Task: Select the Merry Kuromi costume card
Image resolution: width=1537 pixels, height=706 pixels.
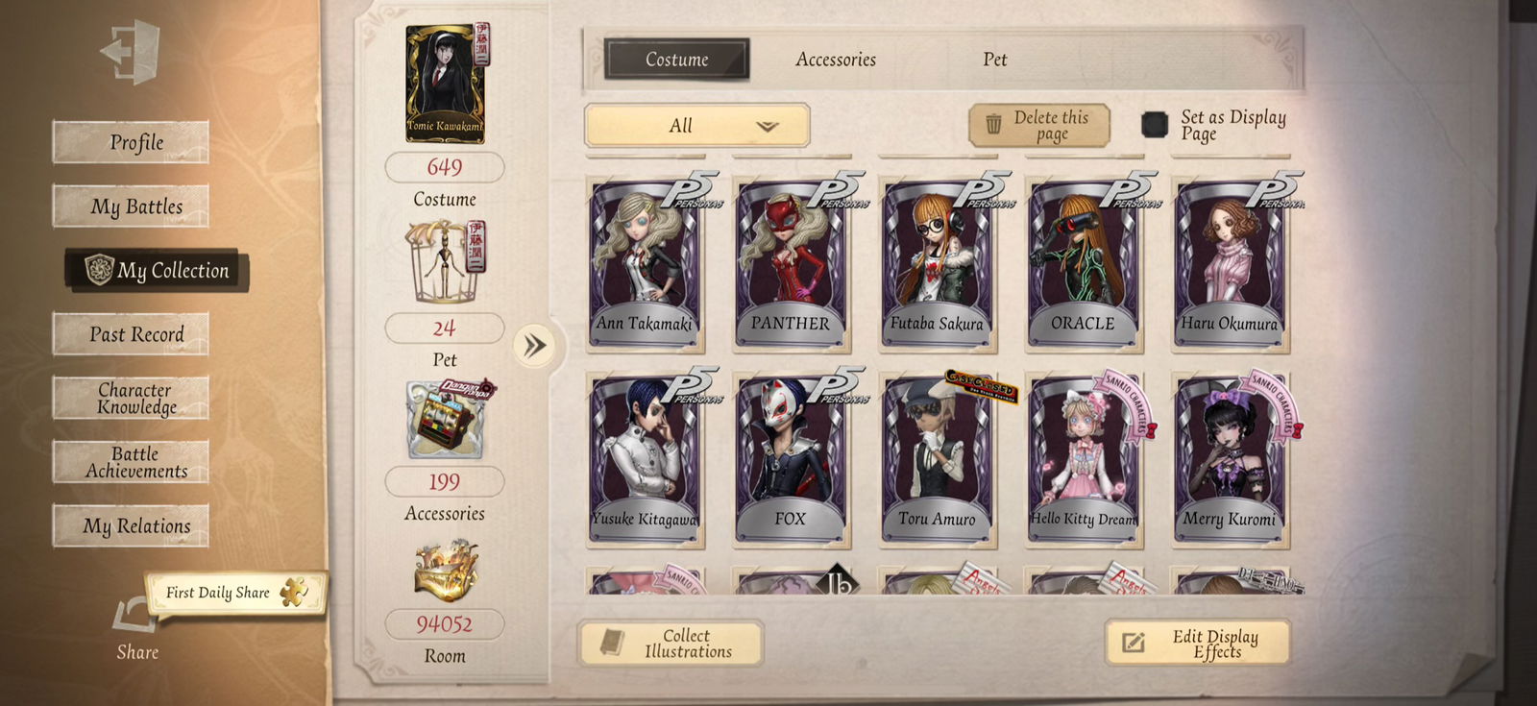Action: [x=1231, y=459]
